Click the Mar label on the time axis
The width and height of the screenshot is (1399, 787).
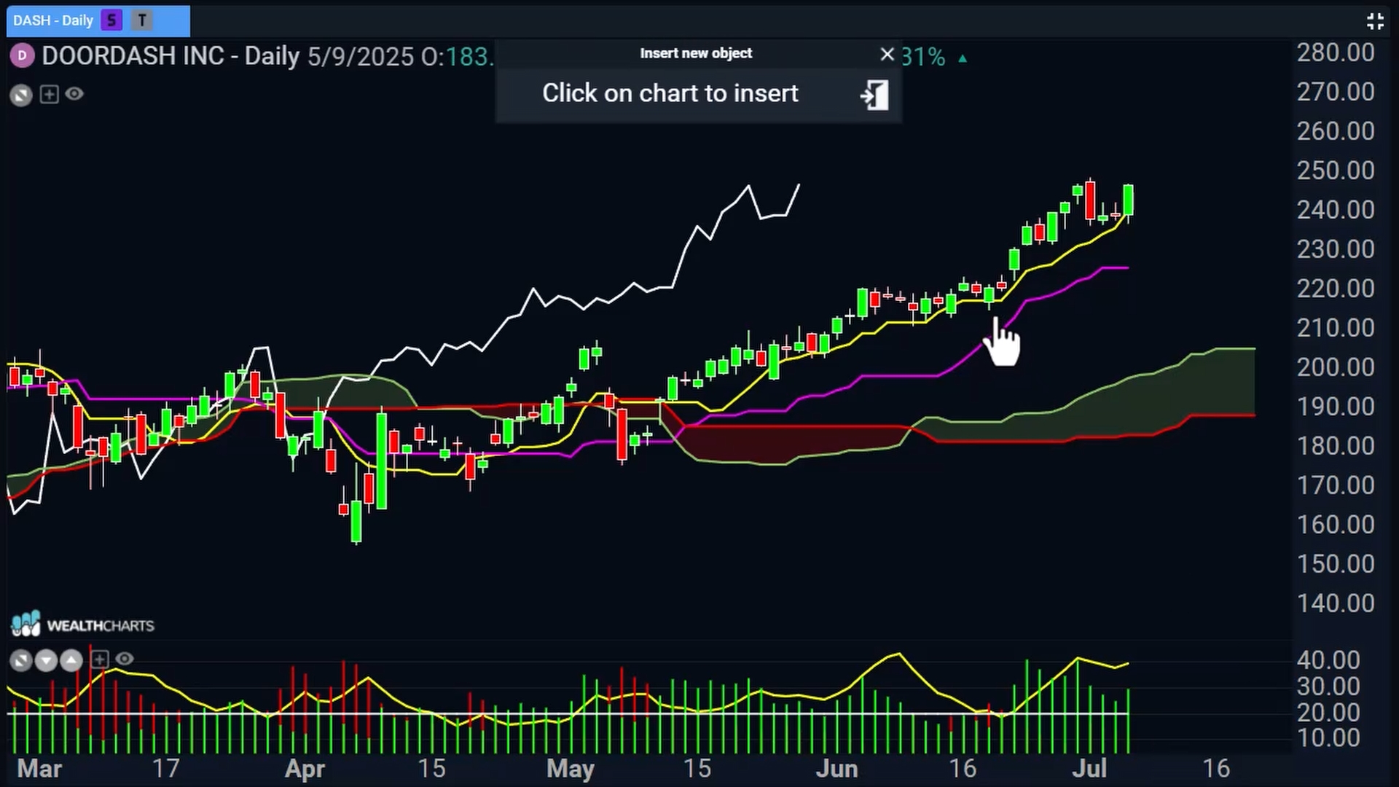pos(39,769)
